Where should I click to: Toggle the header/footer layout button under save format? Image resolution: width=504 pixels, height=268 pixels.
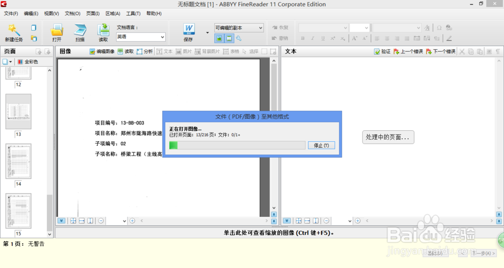point(229,39)
